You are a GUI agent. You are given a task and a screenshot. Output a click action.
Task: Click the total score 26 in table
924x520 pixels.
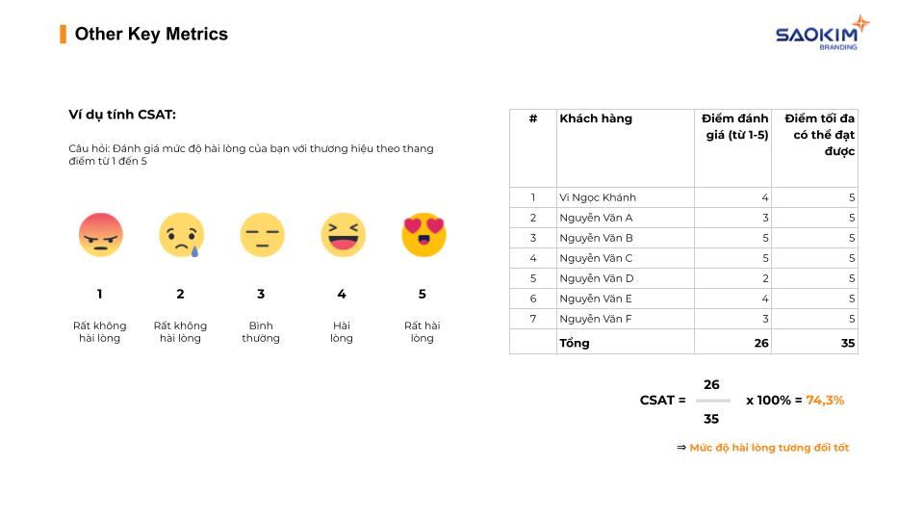coord(761,343)
